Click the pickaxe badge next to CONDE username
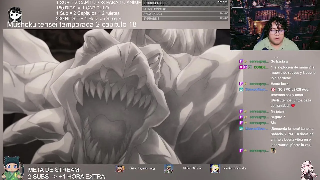 pos(250,67)
